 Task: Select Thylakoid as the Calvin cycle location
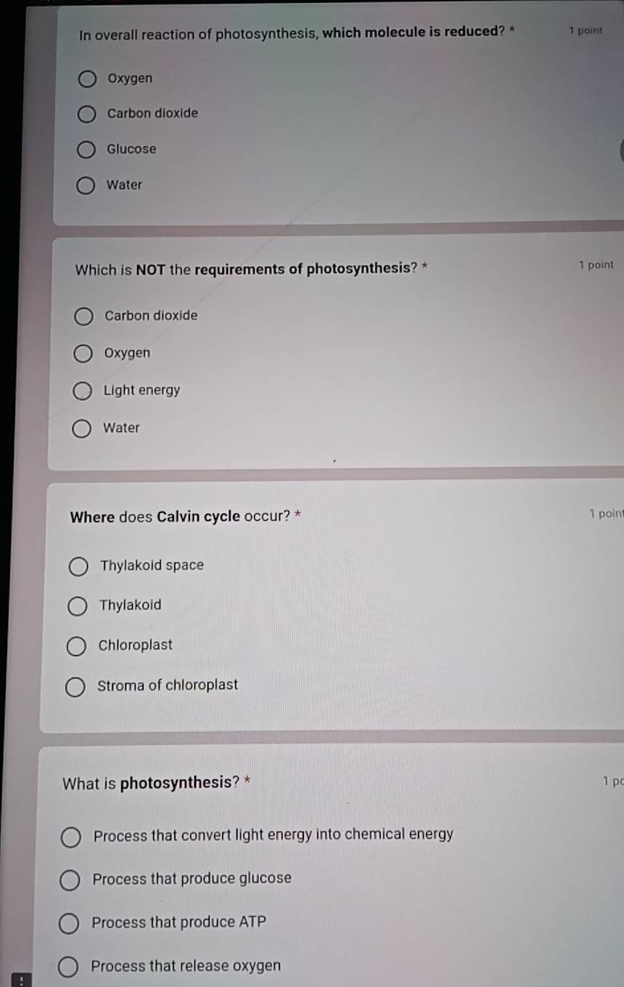[78, 606]
